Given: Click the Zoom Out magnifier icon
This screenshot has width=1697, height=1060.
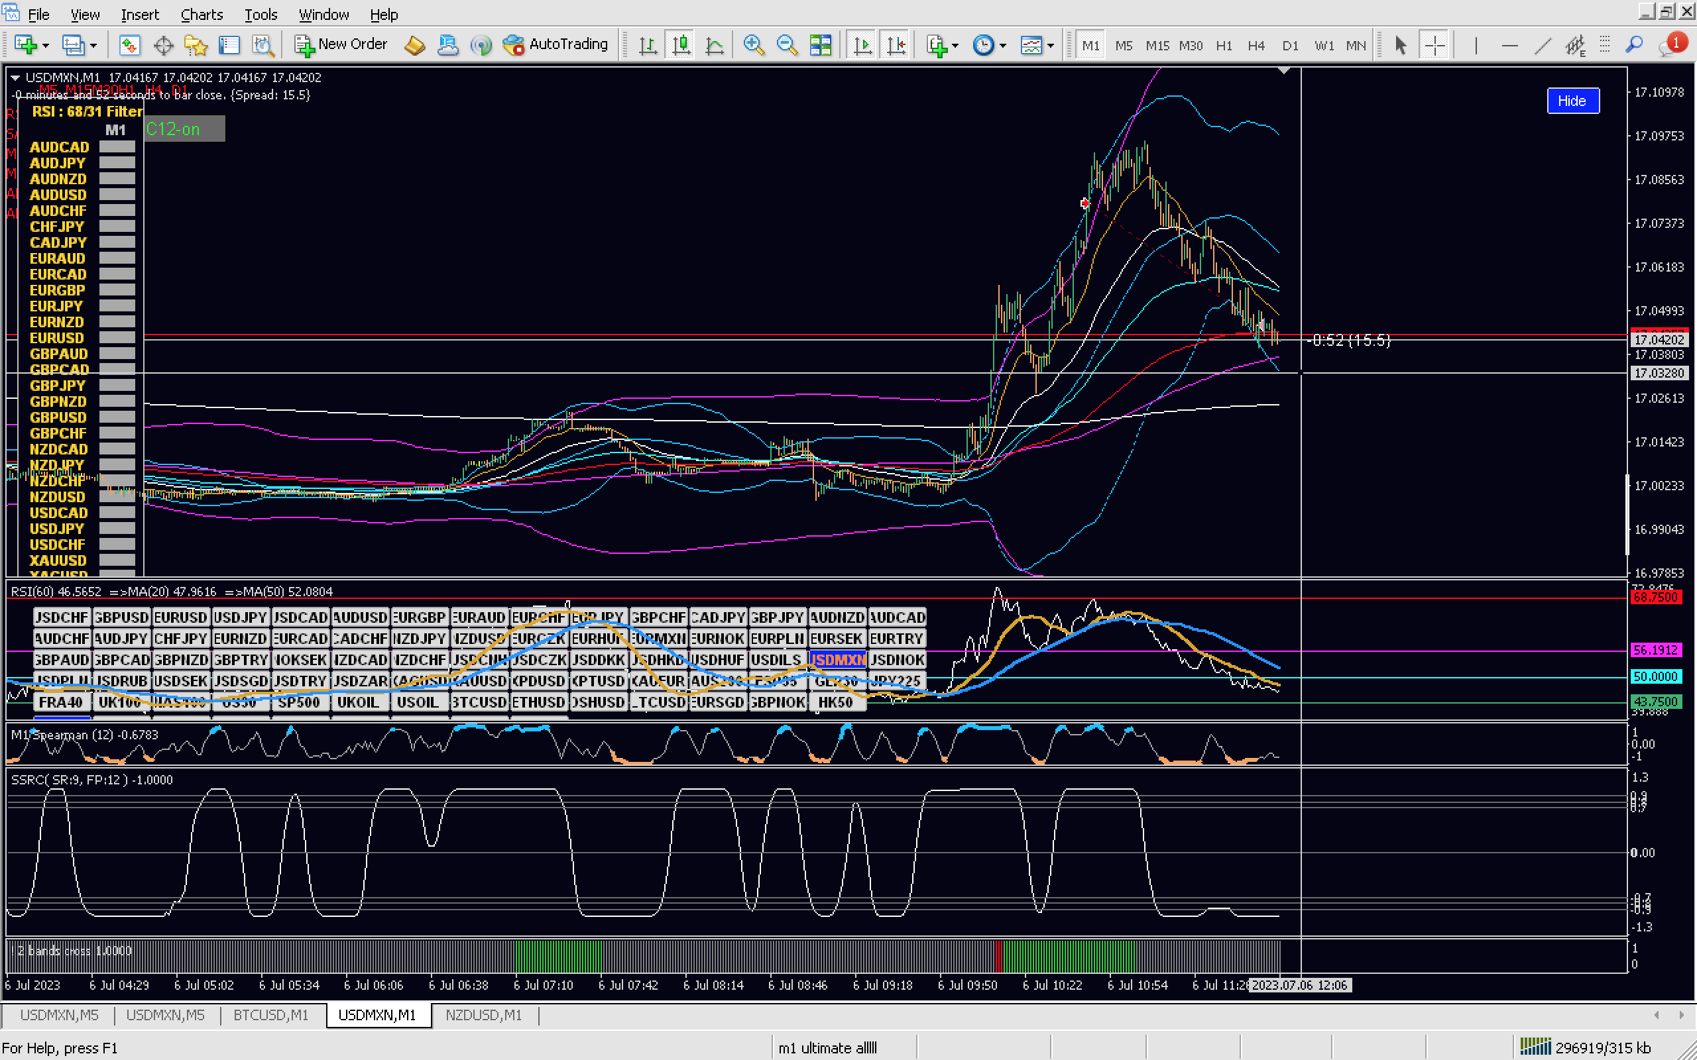Looking at the screenshot, I should coord(787,46).
